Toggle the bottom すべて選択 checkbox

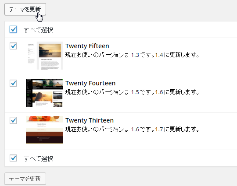point(13,158)
